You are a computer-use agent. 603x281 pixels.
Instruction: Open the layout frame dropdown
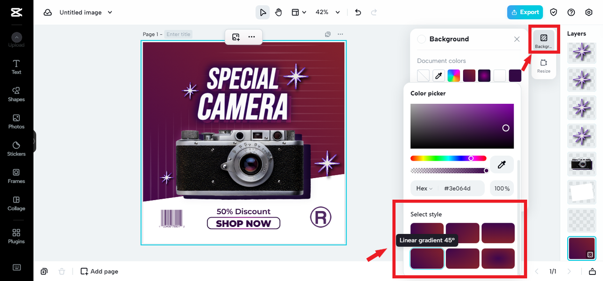(x=299, y=12)
